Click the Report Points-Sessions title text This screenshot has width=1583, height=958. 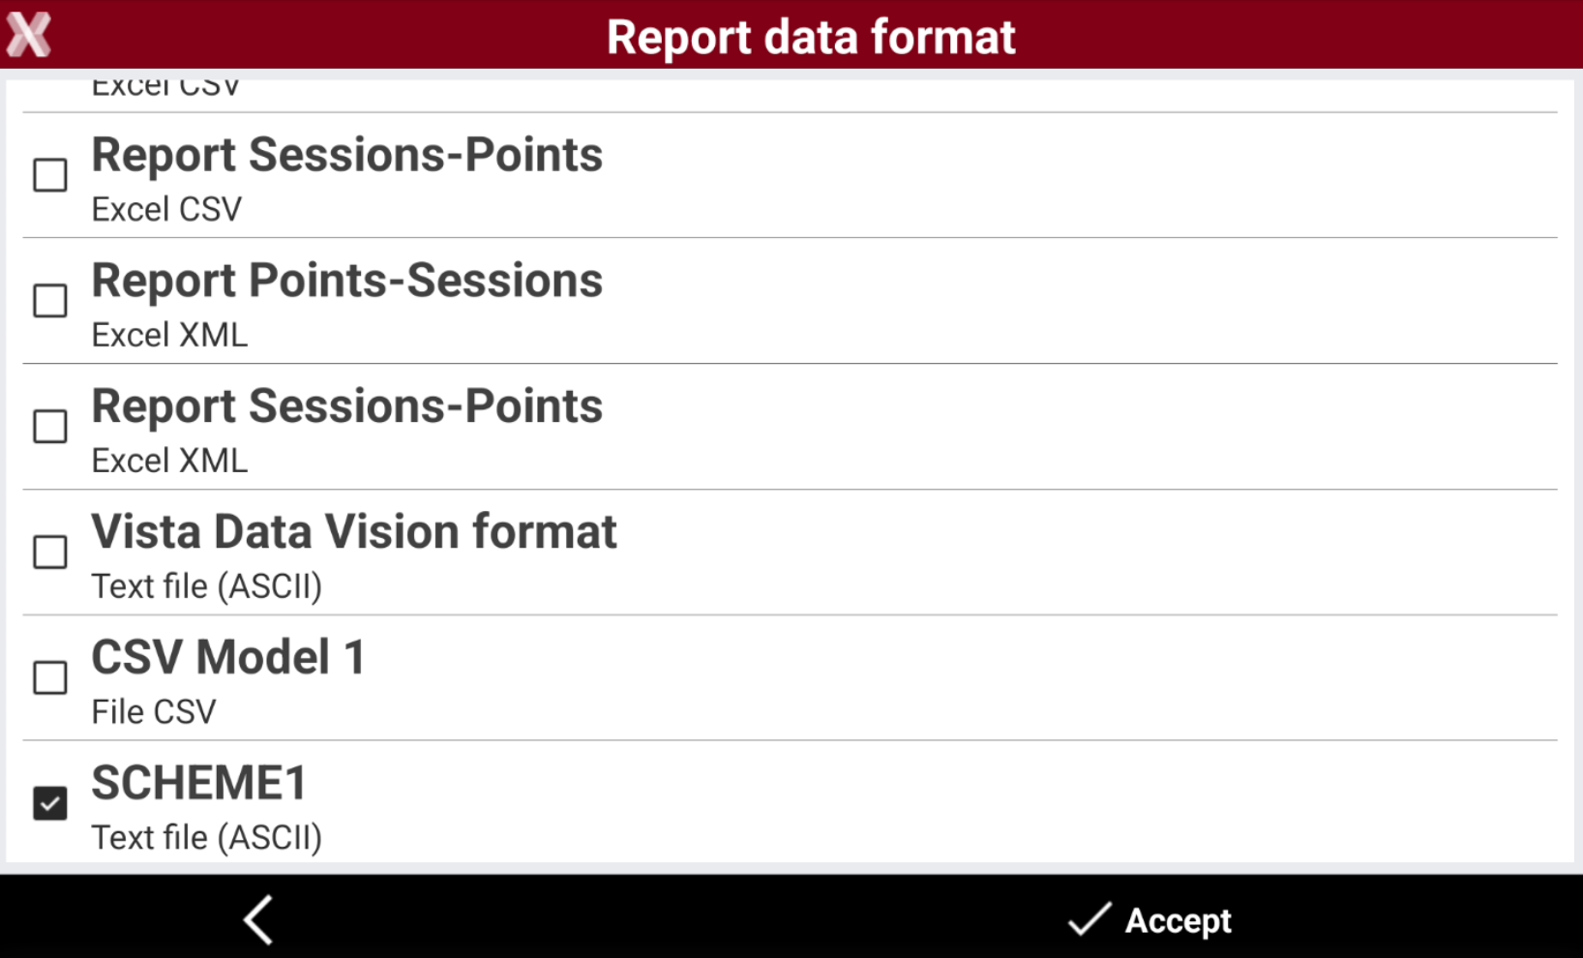[x=347, y=282]
